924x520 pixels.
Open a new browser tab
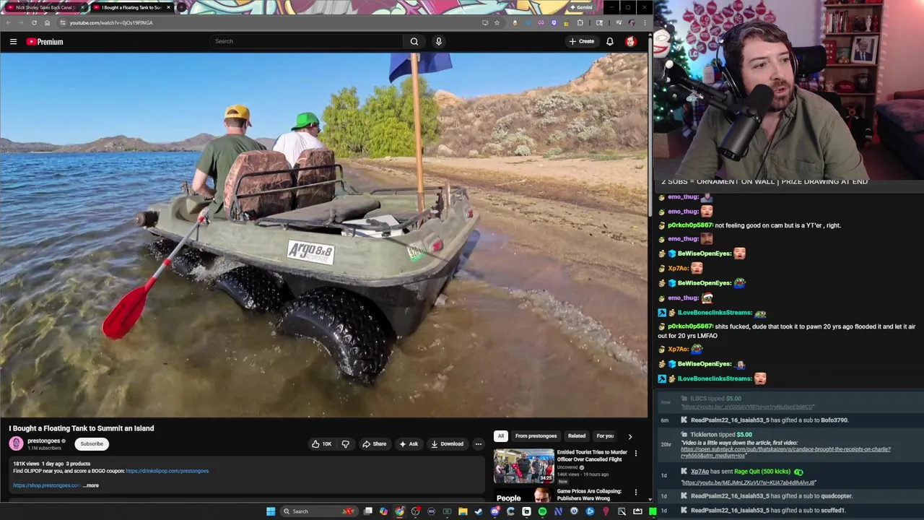tap(180, 7)
